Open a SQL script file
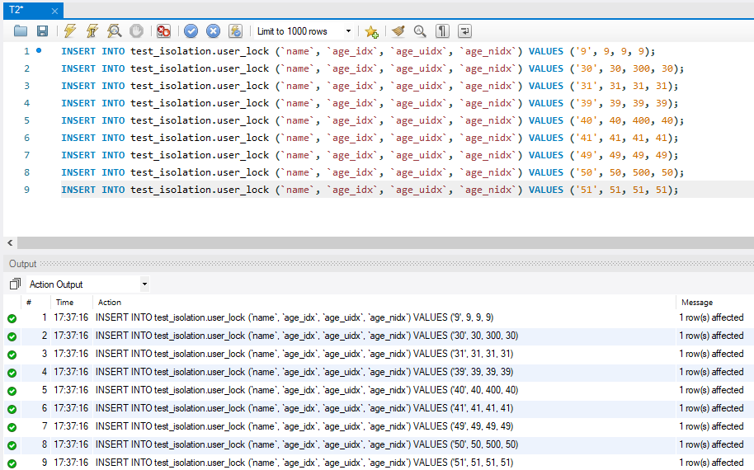 point(21,31)
